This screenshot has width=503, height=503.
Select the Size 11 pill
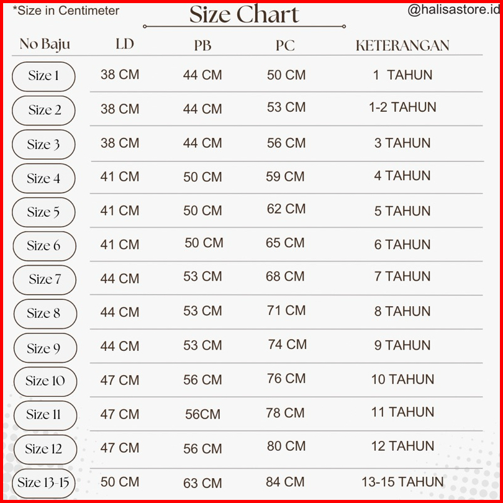(x=45, y=415)
